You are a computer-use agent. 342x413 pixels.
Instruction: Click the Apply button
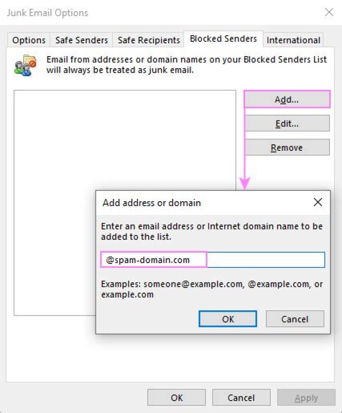point(306,397)
